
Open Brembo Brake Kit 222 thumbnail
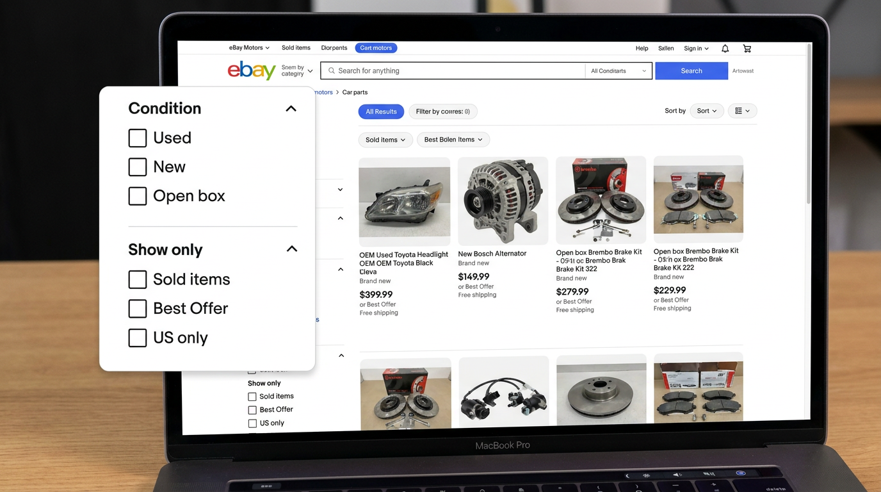tap(699, 199)
